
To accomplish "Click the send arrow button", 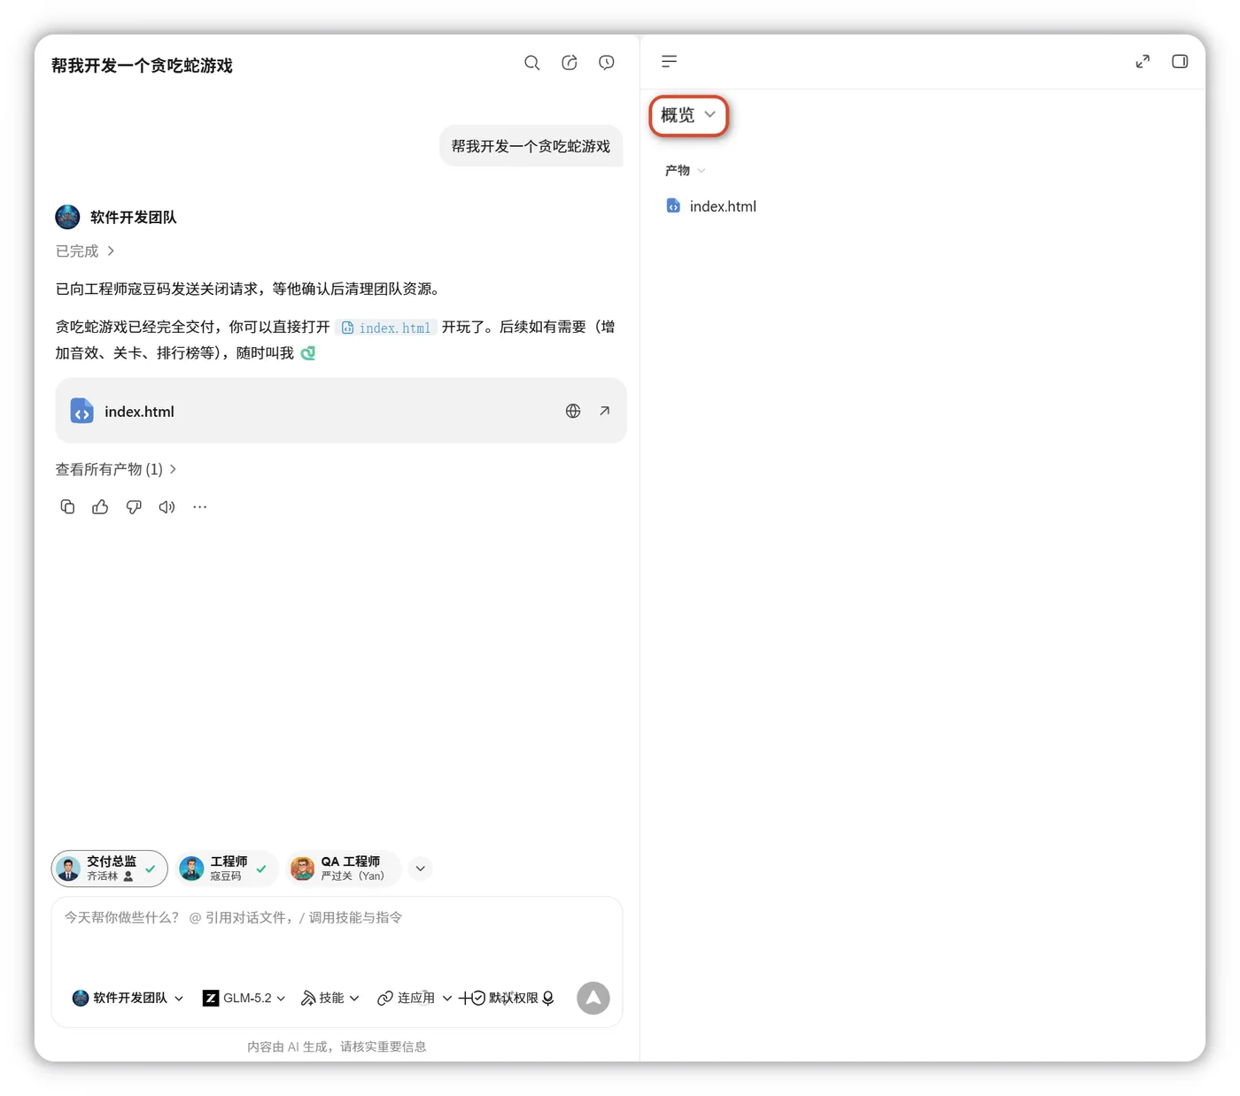I will 593,998.
